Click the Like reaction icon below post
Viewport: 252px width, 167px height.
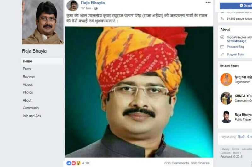click(x=69, y=163)
